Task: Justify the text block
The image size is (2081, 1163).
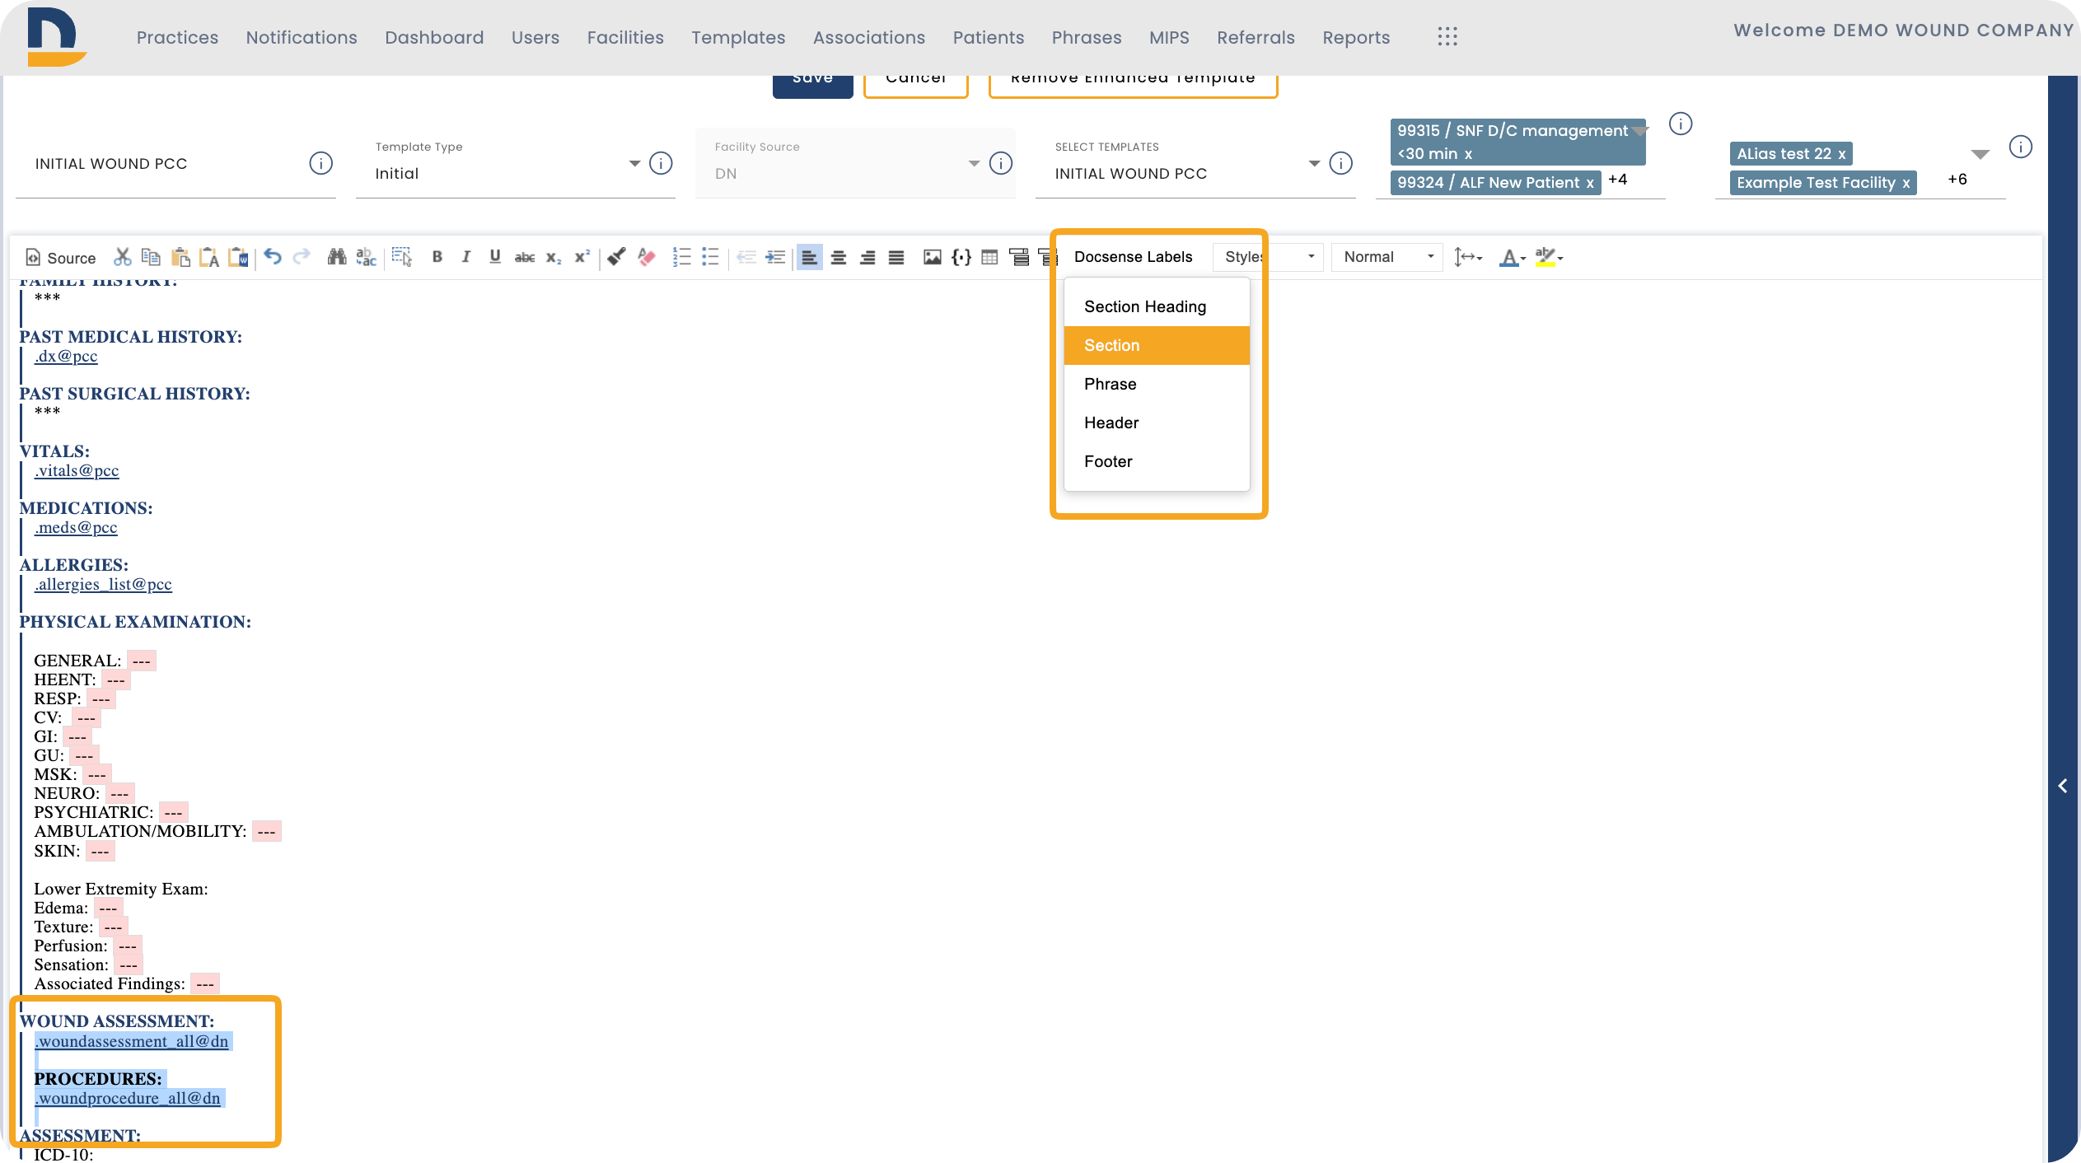Action: 896,257
